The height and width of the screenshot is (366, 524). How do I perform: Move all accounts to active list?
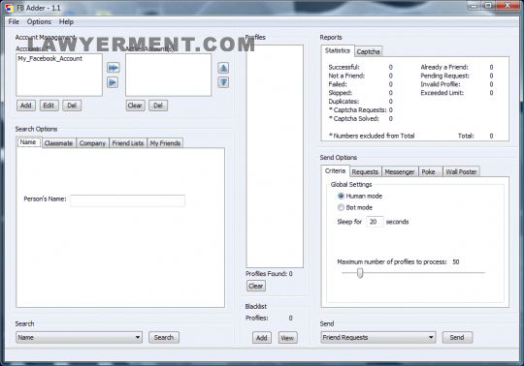point(114,68)
